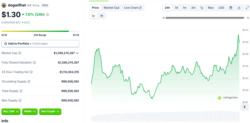The width and height of the screenshot is (250, 123).
Task: Open the Live Chart tab
Action: click(x=133, y=8)
